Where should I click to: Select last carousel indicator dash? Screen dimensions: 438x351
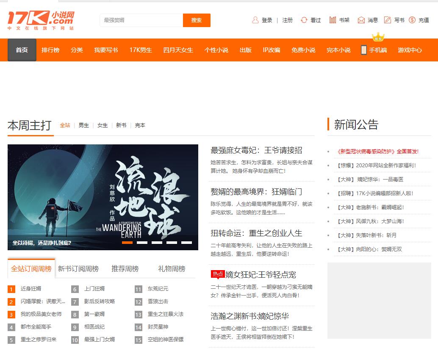click(x=187, y=242)
